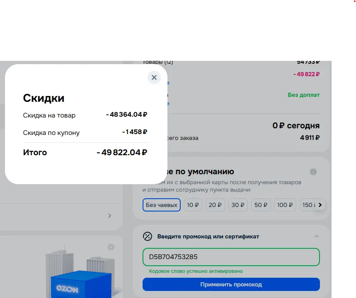Click the 4 911 ₽ order amount
The width and height of the screenshot is (356, 298).
[x=310, y=138]
